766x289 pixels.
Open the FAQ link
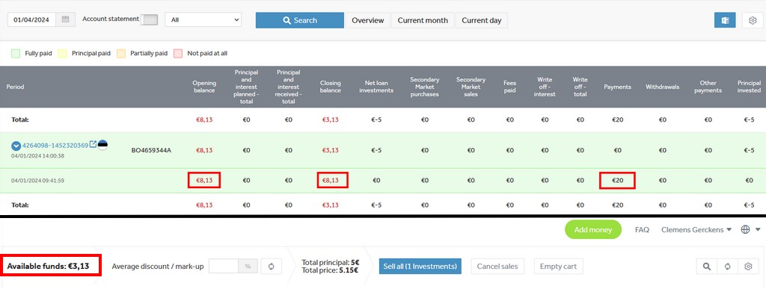[642, 229]
